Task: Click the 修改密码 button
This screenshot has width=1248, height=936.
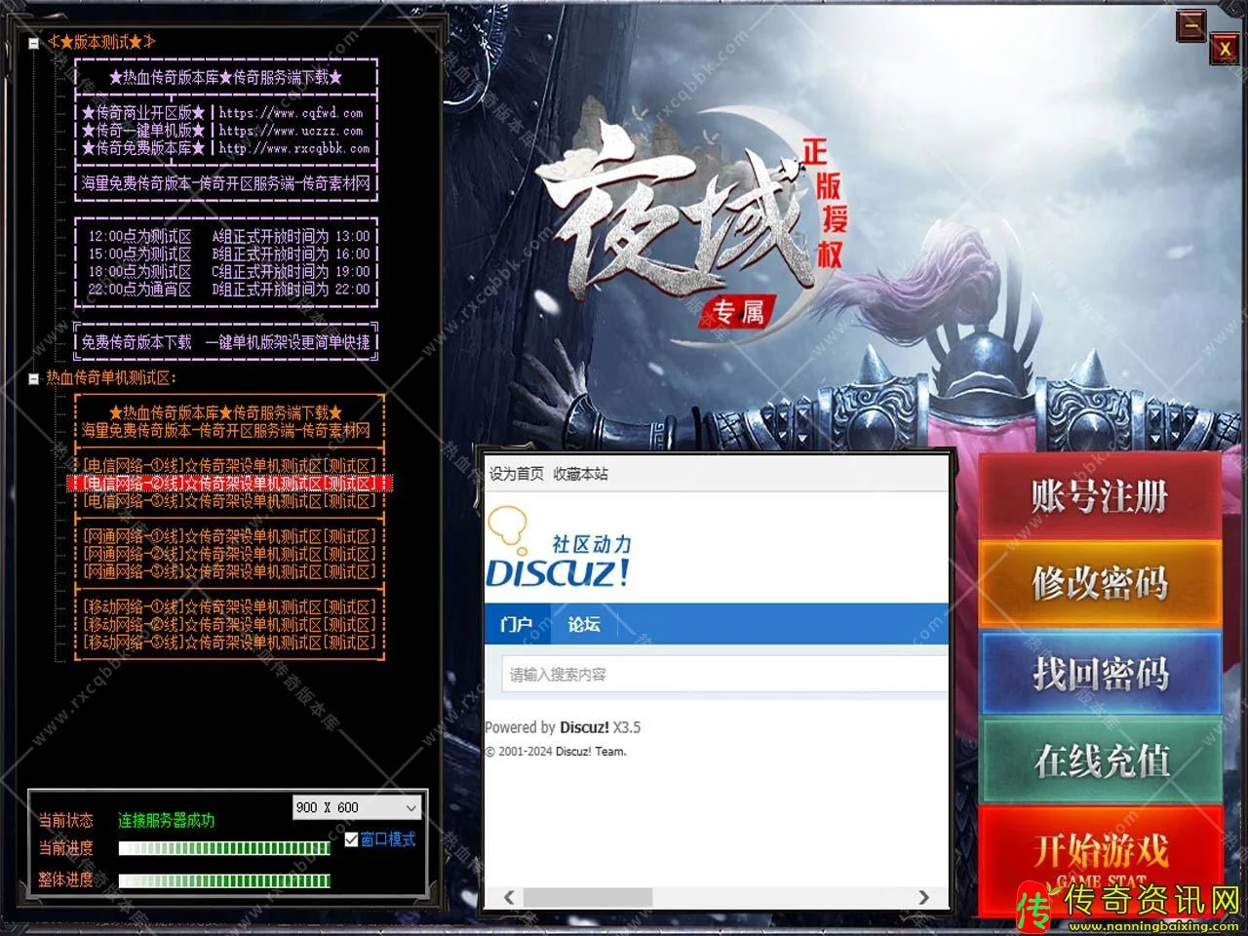Action: 1100,583
